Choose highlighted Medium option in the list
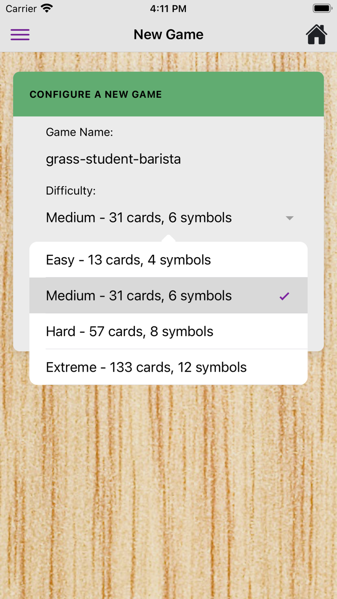Image resolution: width=337 pixels, height=599 pixels. click(139, 296)
